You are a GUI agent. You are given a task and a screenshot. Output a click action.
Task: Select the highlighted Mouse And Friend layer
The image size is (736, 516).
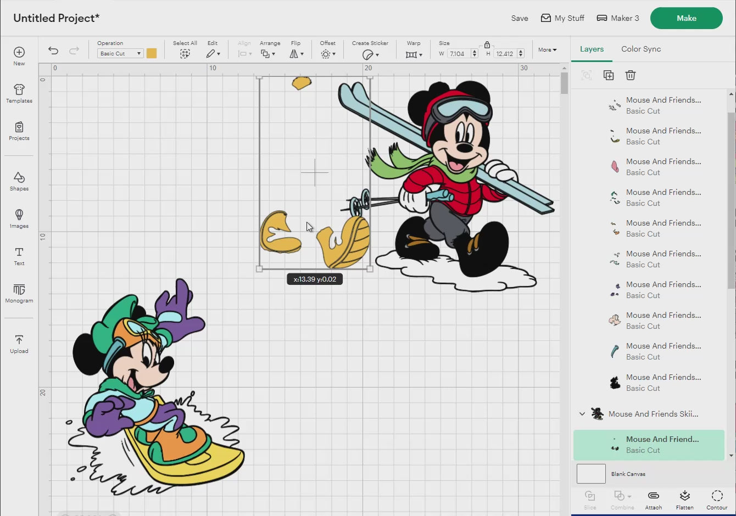click(649, 445)
